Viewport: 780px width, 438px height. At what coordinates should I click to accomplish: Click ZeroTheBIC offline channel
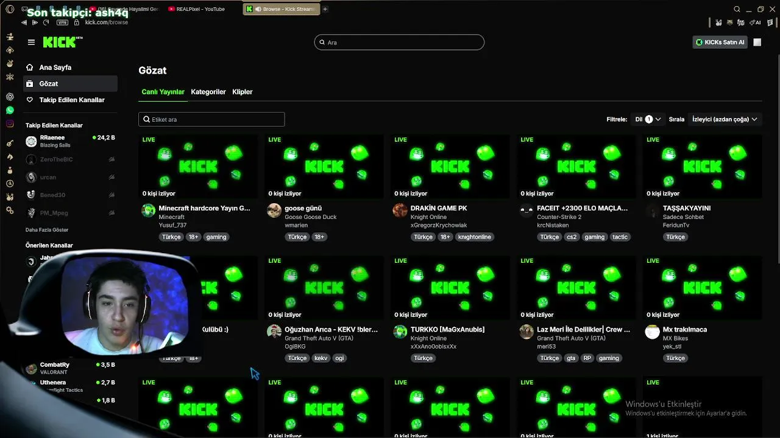click(70, 159)
